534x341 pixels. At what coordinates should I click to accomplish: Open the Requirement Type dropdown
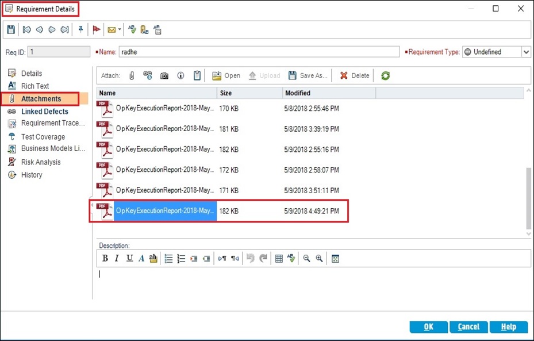click(x=526, y=52)
